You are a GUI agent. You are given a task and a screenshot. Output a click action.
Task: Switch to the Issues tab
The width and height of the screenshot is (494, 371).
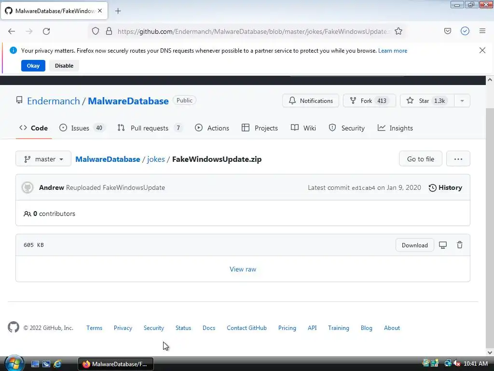pos(82,128)
